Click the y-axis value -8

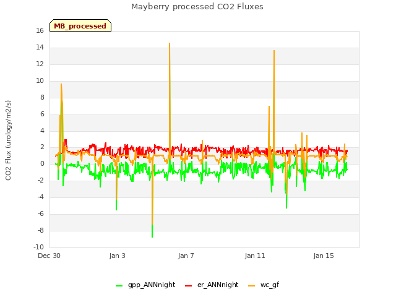point(40,231)
